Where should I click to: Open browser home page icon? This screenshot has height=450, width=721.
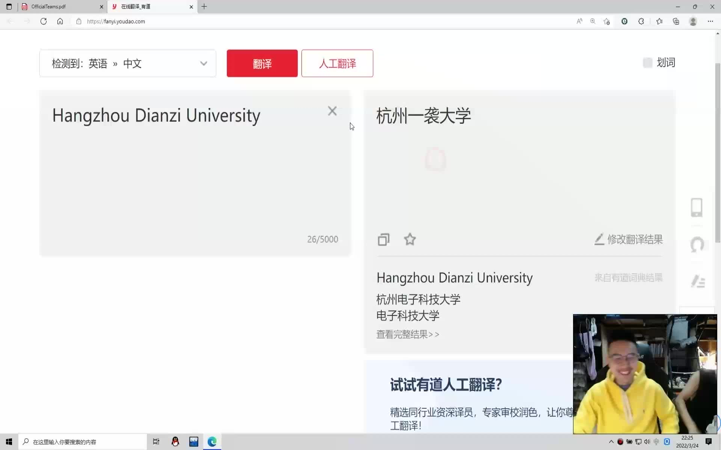pyautogui.click(x=60, y=21)
